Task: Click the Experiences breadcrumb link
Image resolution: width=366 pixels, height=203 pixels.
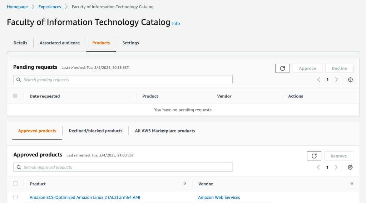Action: click(x=50, y=7)
